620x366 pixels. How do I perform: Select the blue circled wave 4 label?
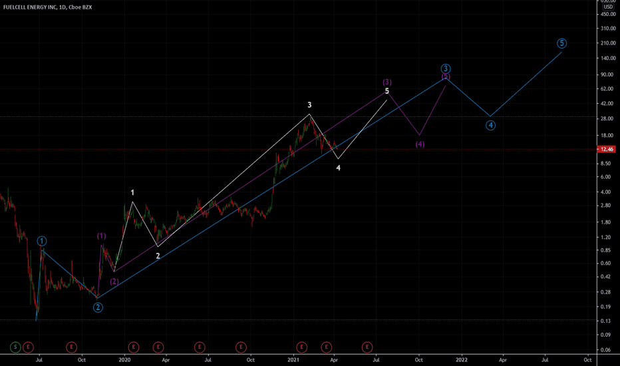pos(490,125)
